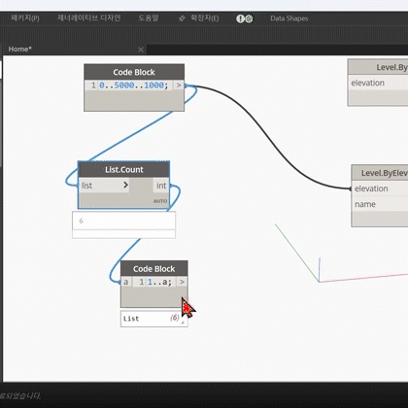Open the 제너레이티브 디자인 menu
This screenshot has height=408, width=408.
click(89, 18)
